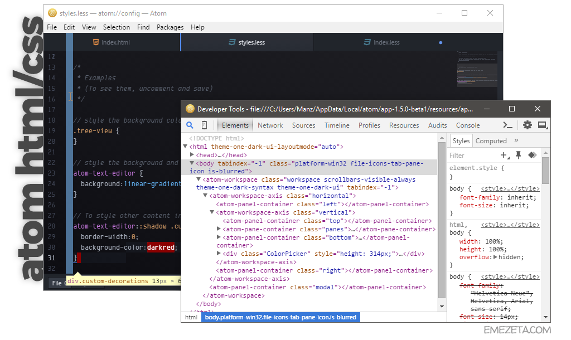The width and height of the screenshot is (571, 340).
Task: Open the Help menu
Action: click(x=197, y=27)
